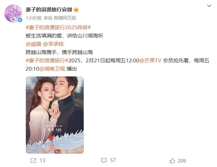Image resolution: width=217 pixels, height=167 pixels.
Task: Click the gold crown member badge icon
Action: click(x=76, y=10)
